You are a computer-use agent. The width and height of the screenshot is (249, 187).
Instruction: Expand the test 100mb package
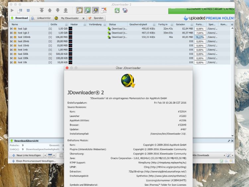[x=11, y=37]
